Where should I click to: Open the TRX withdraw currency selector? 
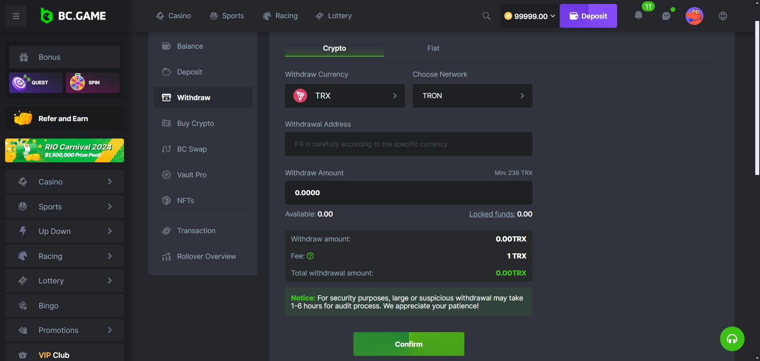point(344,96)
